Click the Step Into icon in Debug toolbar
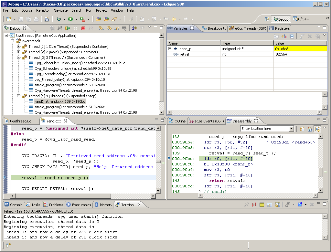The width and height of the screenshot is (331, 252). click(x=101, y=28)
